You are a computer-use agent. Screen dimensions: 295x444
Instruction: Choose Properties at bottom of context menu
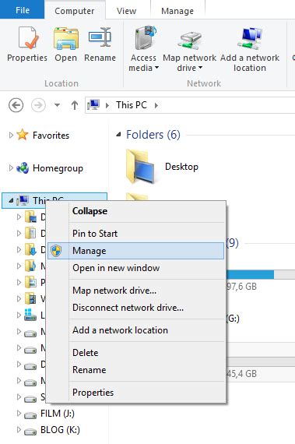pyautogui.click(x=135, y=393)
